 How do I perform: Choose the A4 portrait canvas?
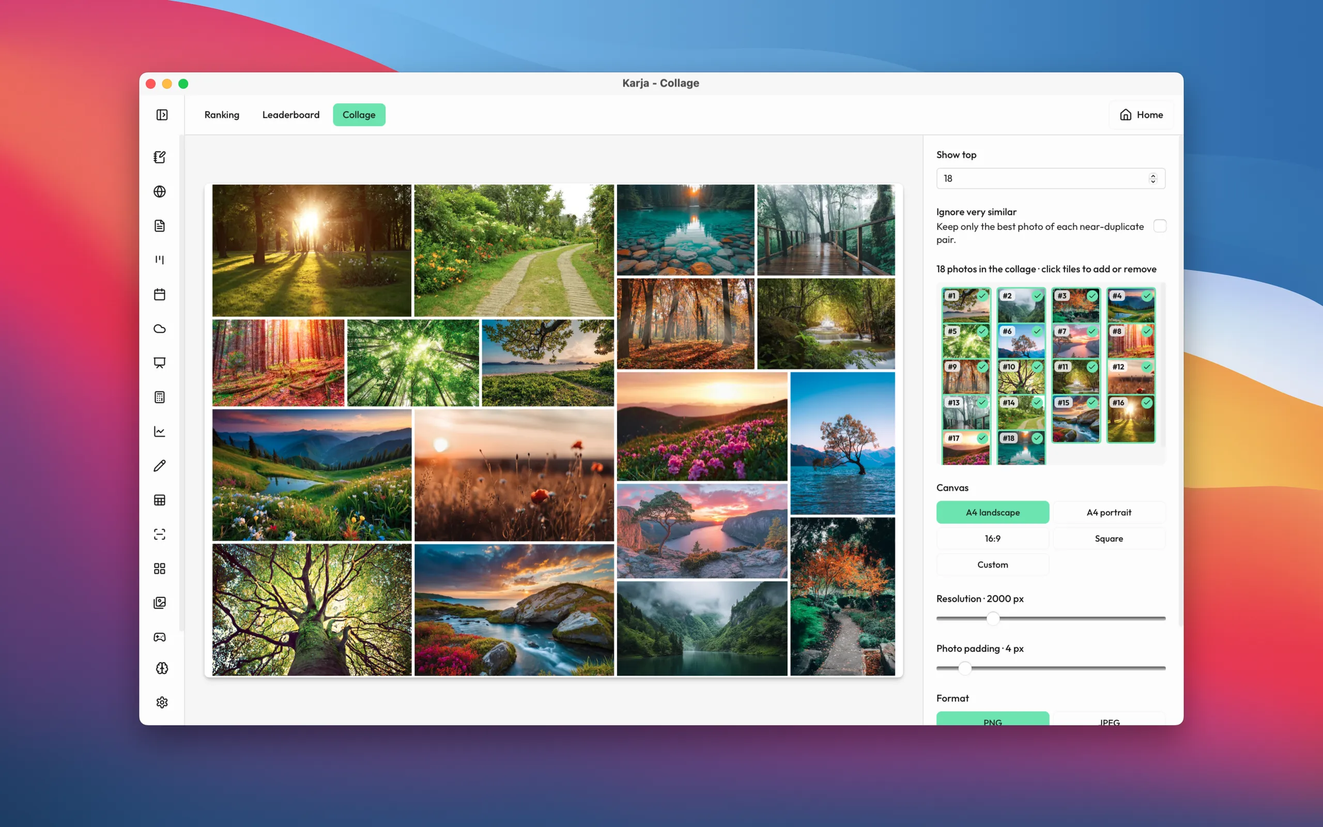coord(1109,513)
